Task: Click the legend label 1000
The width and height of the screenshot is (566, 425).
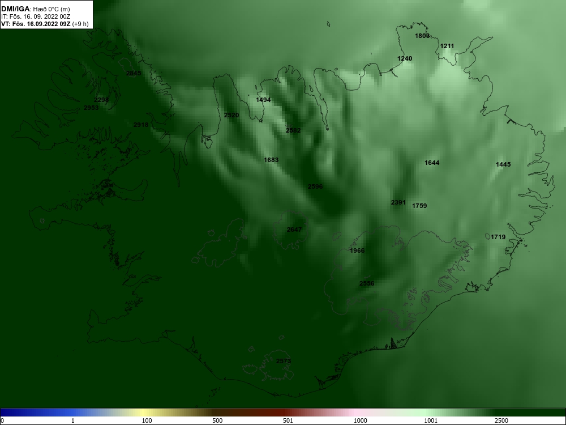Action: (360, 420)
